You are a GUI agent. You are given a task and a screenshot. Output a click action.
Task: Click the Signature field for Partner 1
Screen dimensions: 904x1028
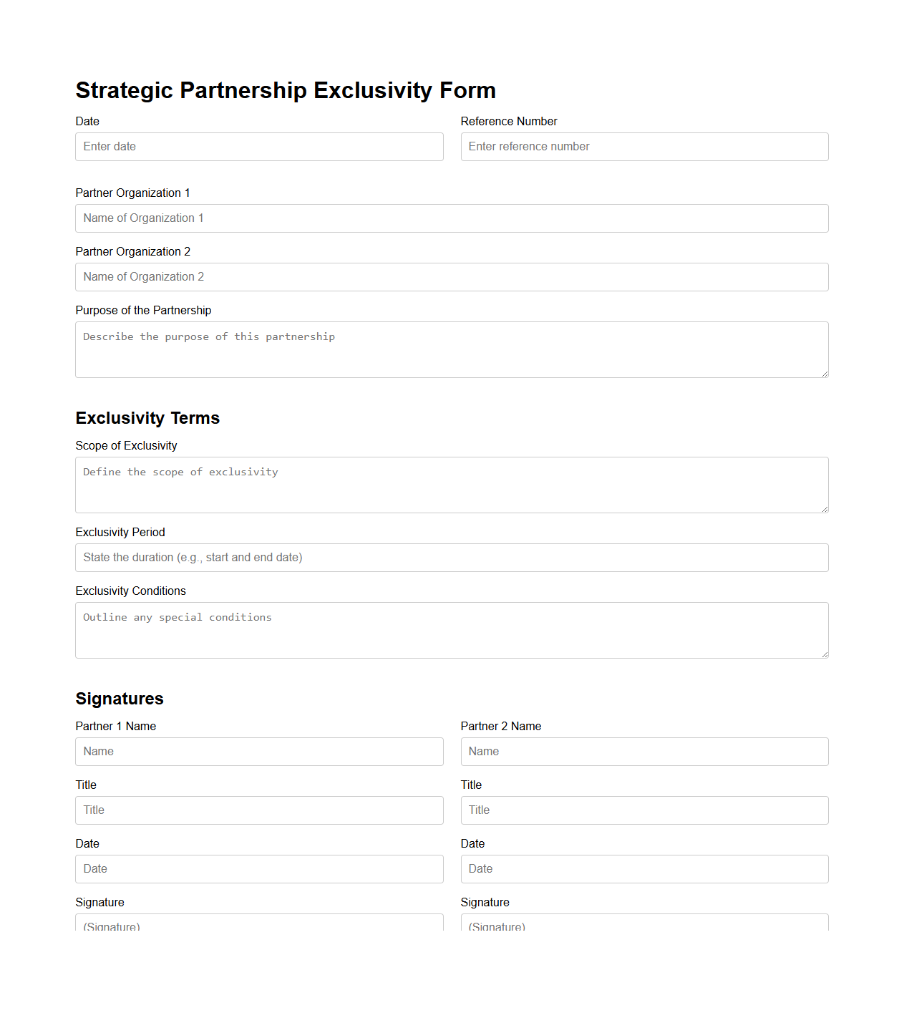pos(259,926)
